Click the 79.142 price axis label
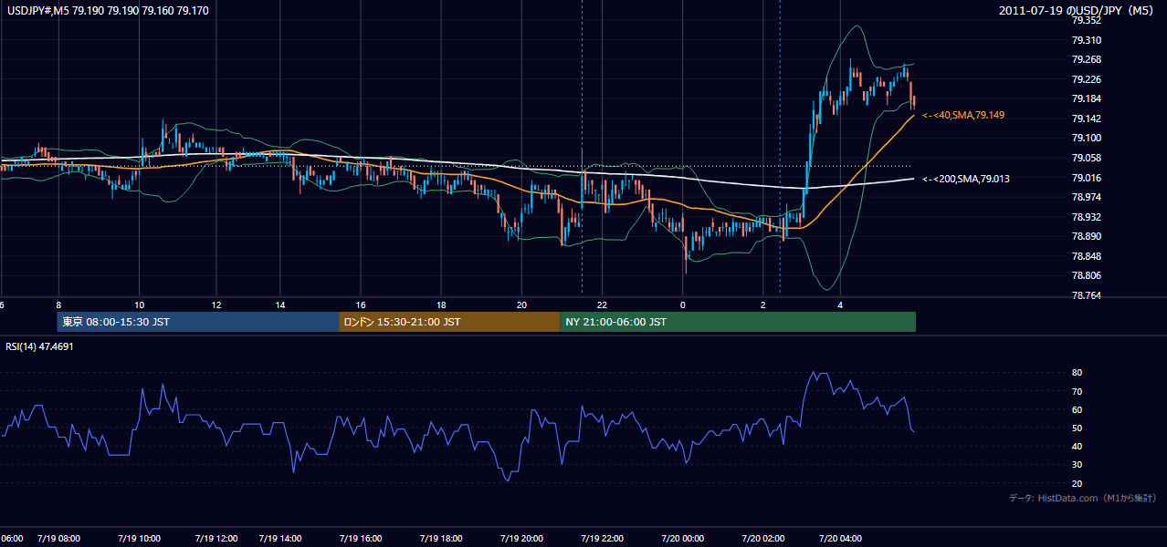Viewport: 1167px width, 547px height. pyautogui.click(x=1088, y=119)
